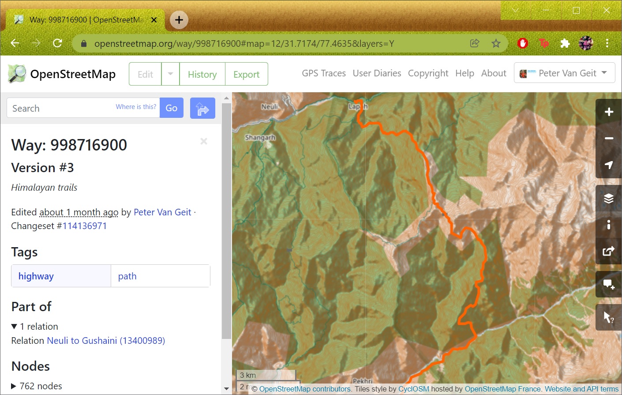
Task: Open a new browser tab
Action: 179,20
